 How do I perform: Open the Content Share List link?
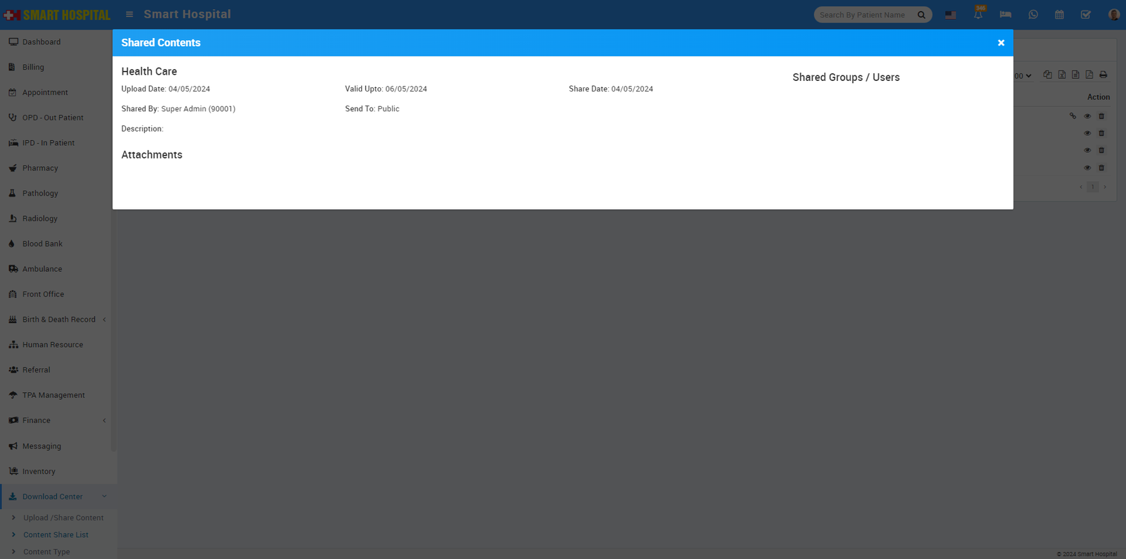(x=56, y=535)
